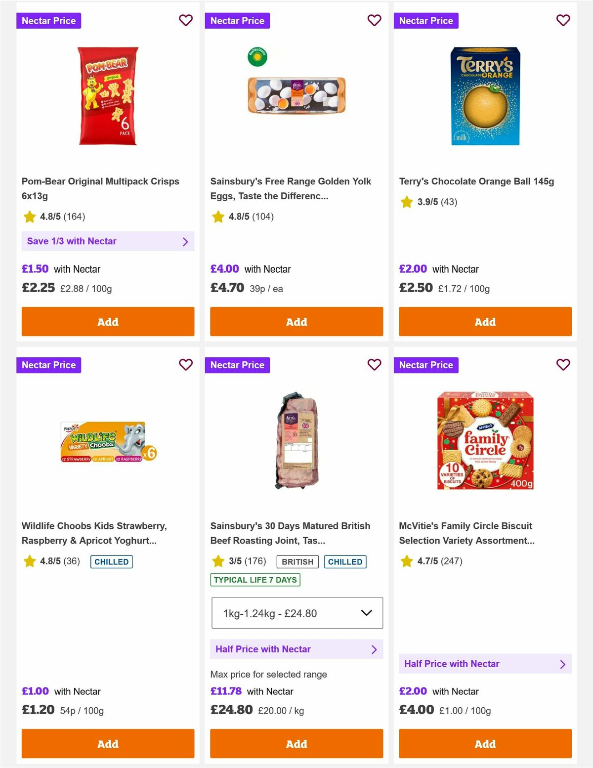Screen dimensions: 593x768
Task: Click the BRITISH tag on the beef joint
Action: [297, 561]
